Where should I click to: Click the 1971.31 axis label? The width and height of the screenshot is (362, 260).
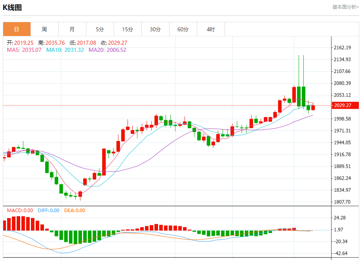pos(342,131)
